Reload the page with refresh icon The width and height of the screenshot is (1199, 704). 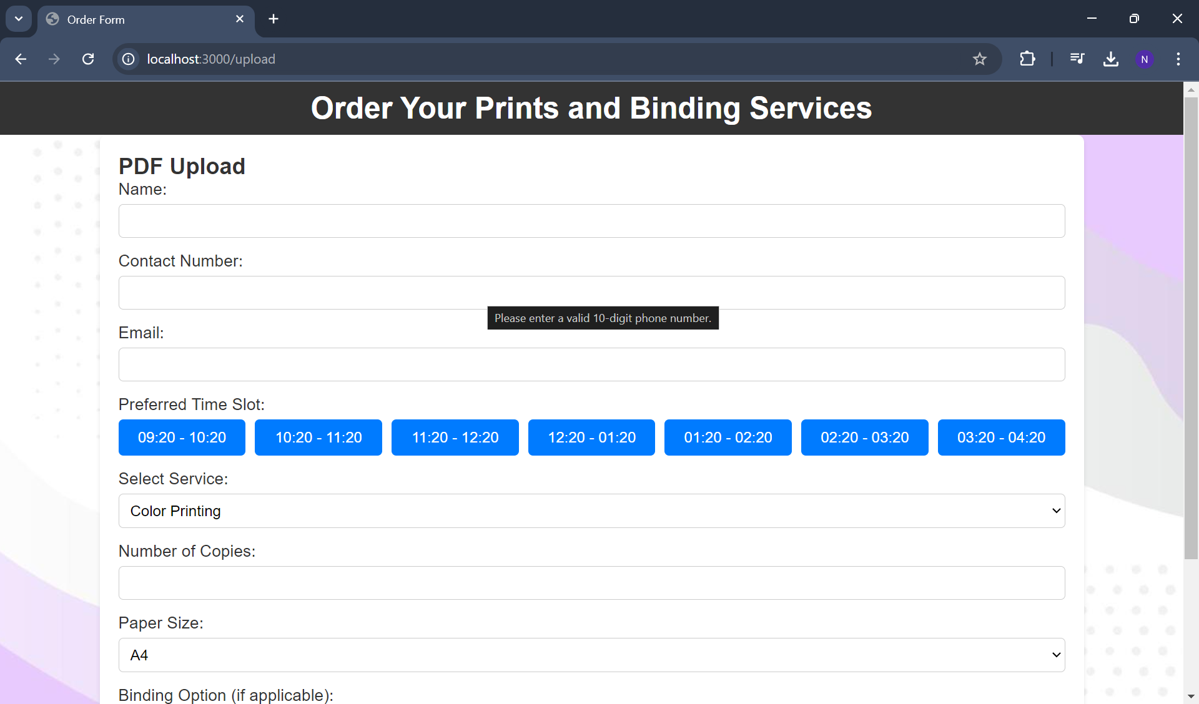(88, 59)
